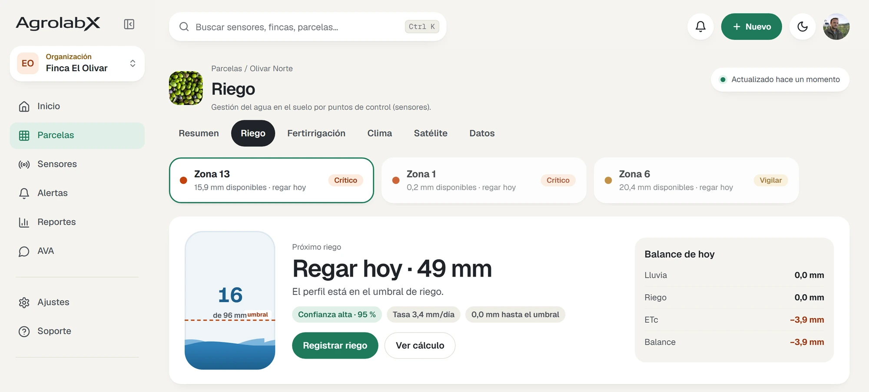This screenshot has height=392, width=869.
Task: Select the Riego tab
Action: click(x=253, y=133)
